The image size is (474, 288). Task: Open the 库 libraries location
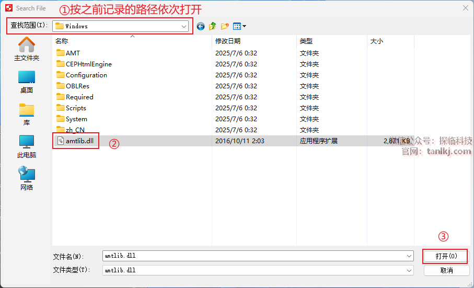[x=27, y=114]
